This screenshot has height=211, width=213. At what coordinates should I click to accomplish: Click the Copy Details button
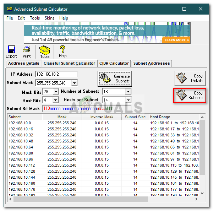tap(190, 78)
